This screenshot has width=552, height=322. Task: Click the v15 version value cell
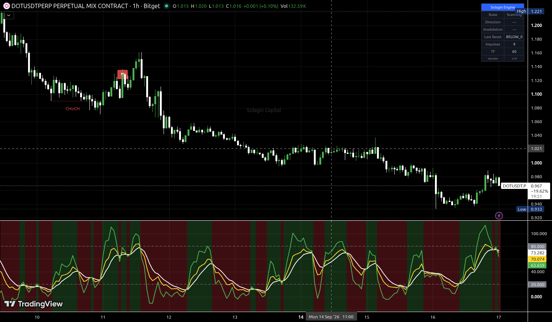(x=514, y=58)
